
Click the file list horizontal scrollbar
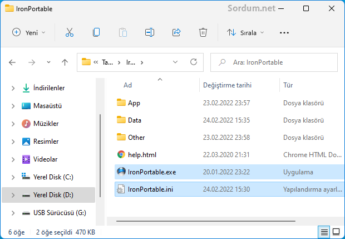[x=206, y=221]
